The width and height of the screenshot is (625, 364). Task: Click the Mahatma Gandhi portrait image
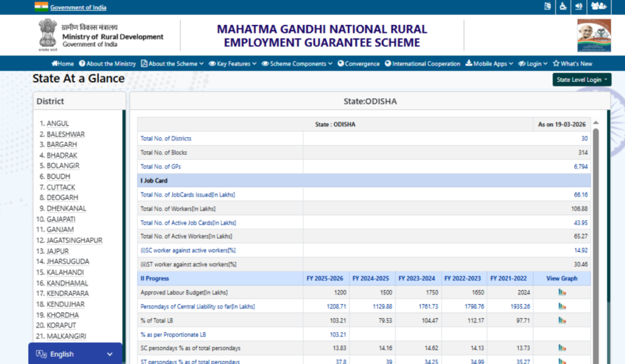[595, 35]
